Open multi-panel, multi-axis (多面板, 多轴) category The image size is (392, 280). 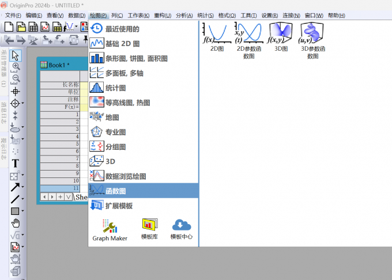pos(144,73)
